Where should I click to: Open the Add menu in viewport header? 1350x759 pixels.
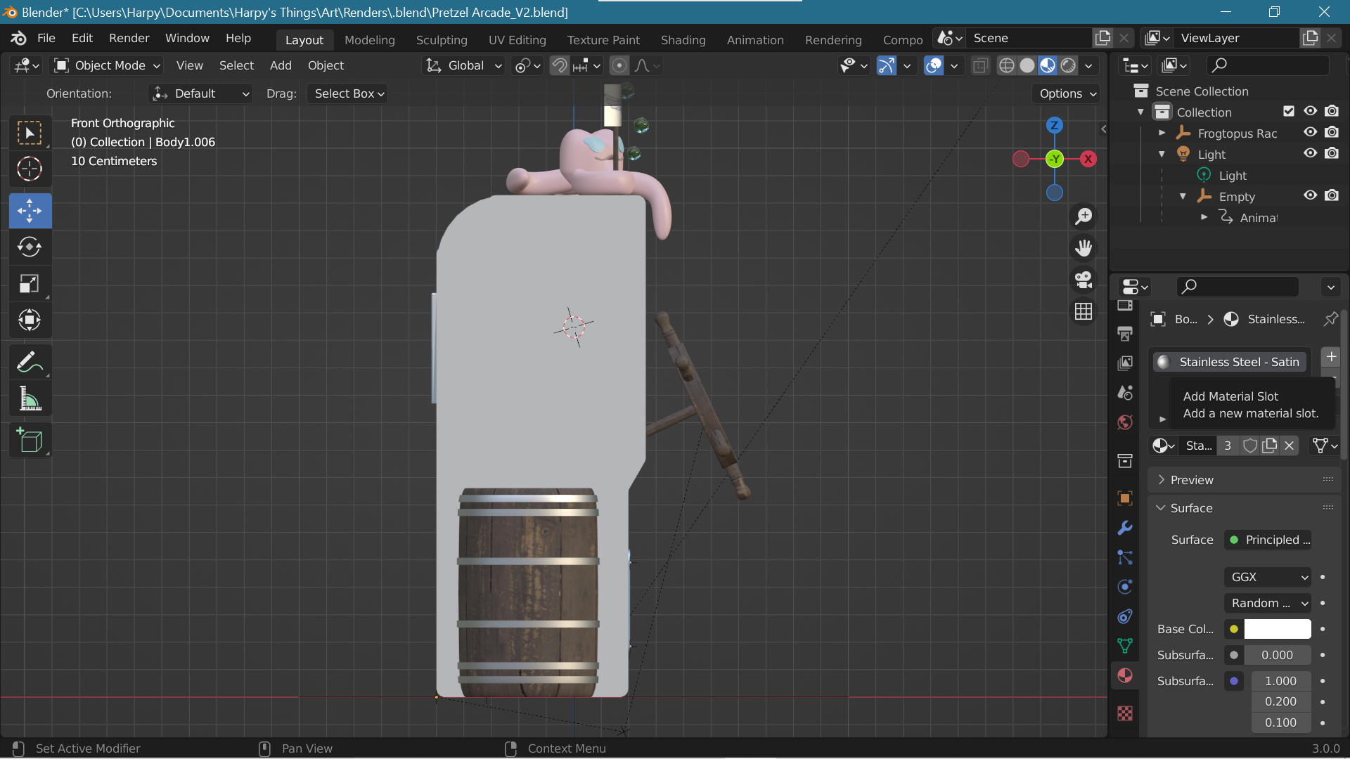pyautogui.click(x=281, y=65)
